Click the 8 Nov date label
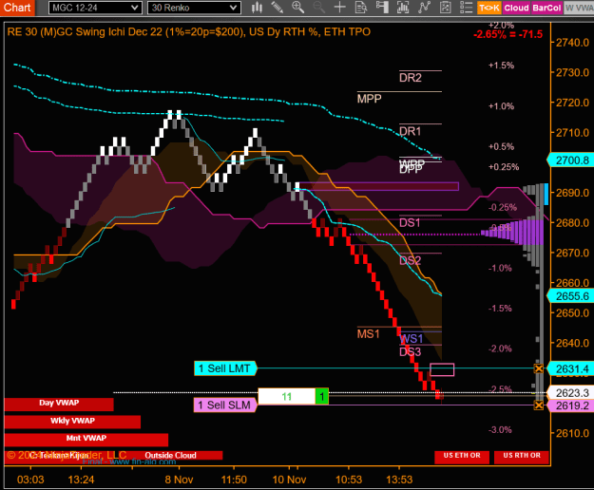This screenshot has height=490, width=594. [179, 480]
